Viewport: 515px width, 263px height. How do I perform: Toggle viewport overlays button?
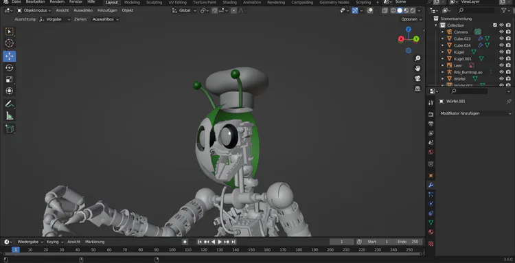click(370, 10)
